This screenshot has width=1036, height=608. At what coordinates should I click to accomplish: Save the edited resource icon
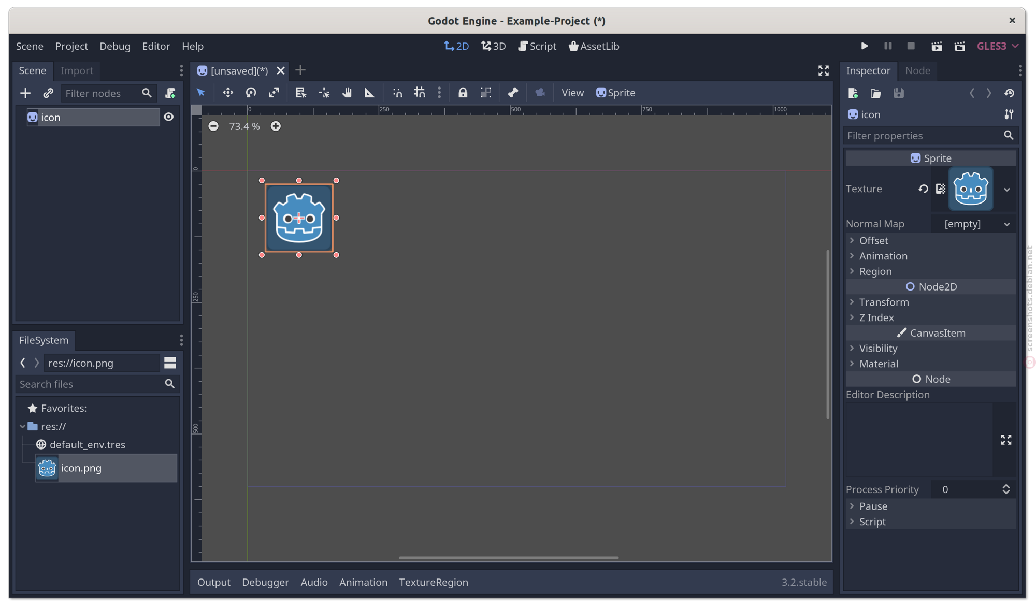point(899,93)
